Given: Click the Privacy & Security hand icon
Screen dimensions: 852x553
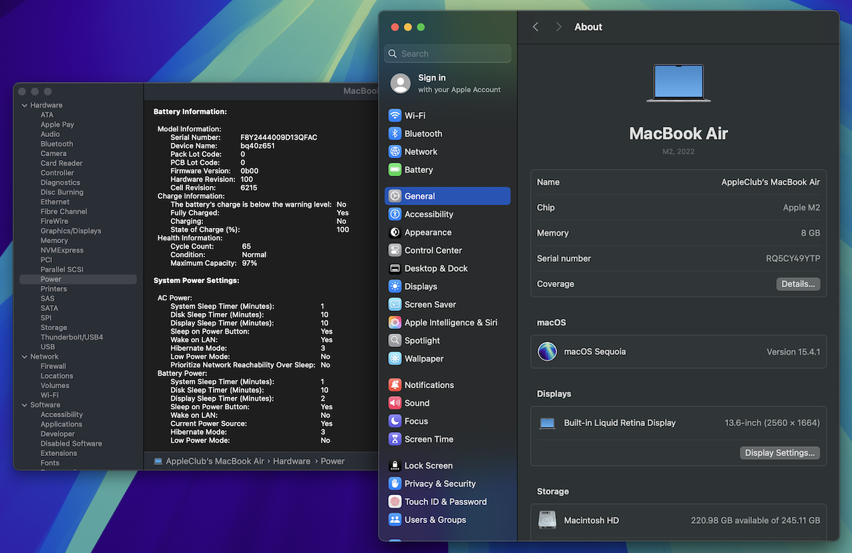Looking at the screenshot, I should (395, 484).
